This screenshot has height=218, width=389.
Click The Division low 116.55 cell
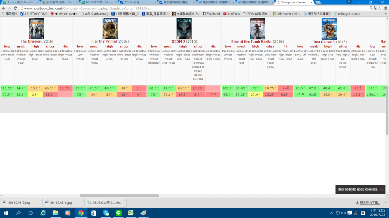pyautogui.click(x=7, y=88)
